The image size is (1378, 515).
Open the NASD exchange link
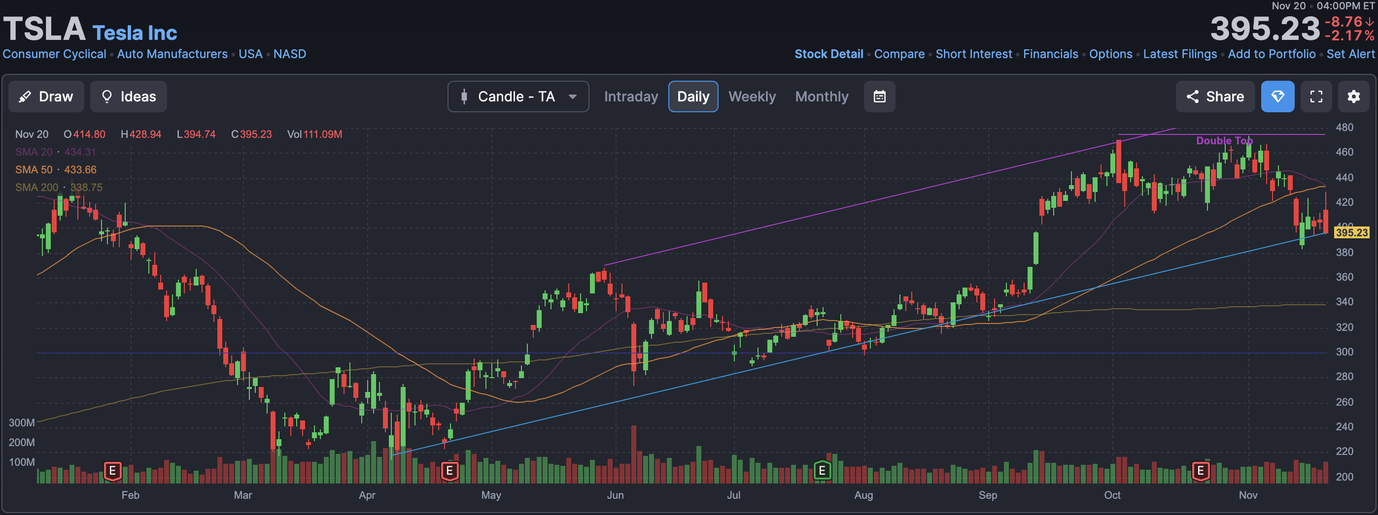(x=289, y=54)
